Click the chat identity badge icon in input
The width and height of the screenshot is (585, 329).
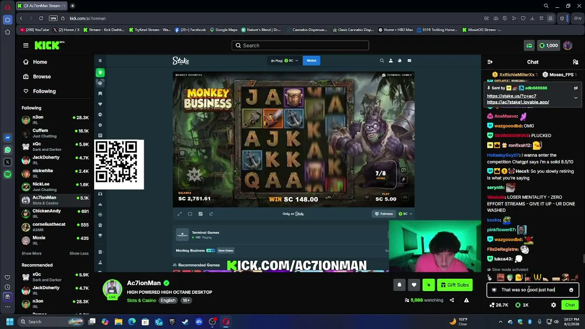pyautogui.click(x=494, y=290)
